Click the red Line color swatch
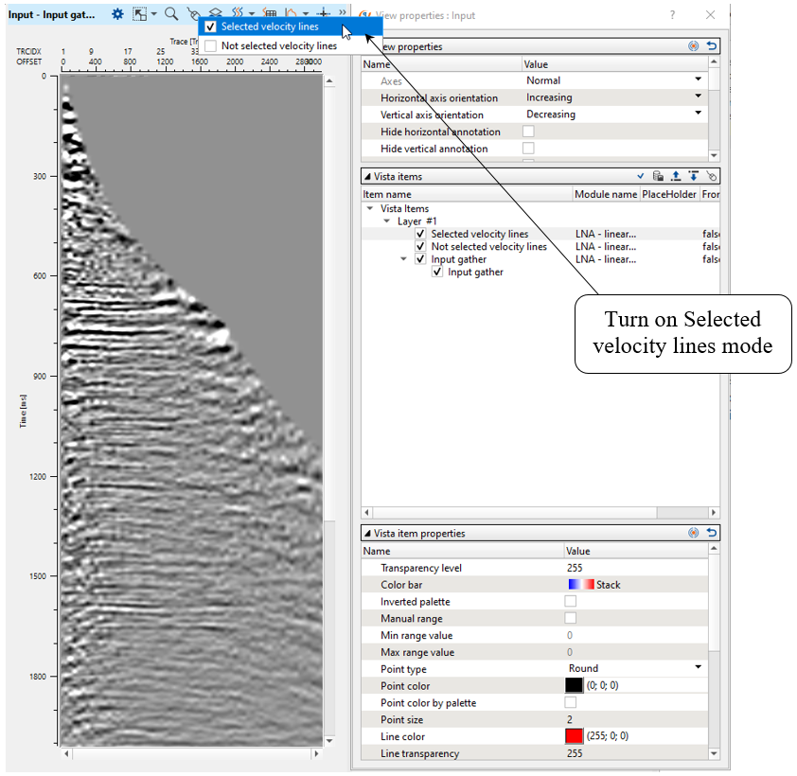The height and width of the screenshot is (776, 797). click(574, 736)
